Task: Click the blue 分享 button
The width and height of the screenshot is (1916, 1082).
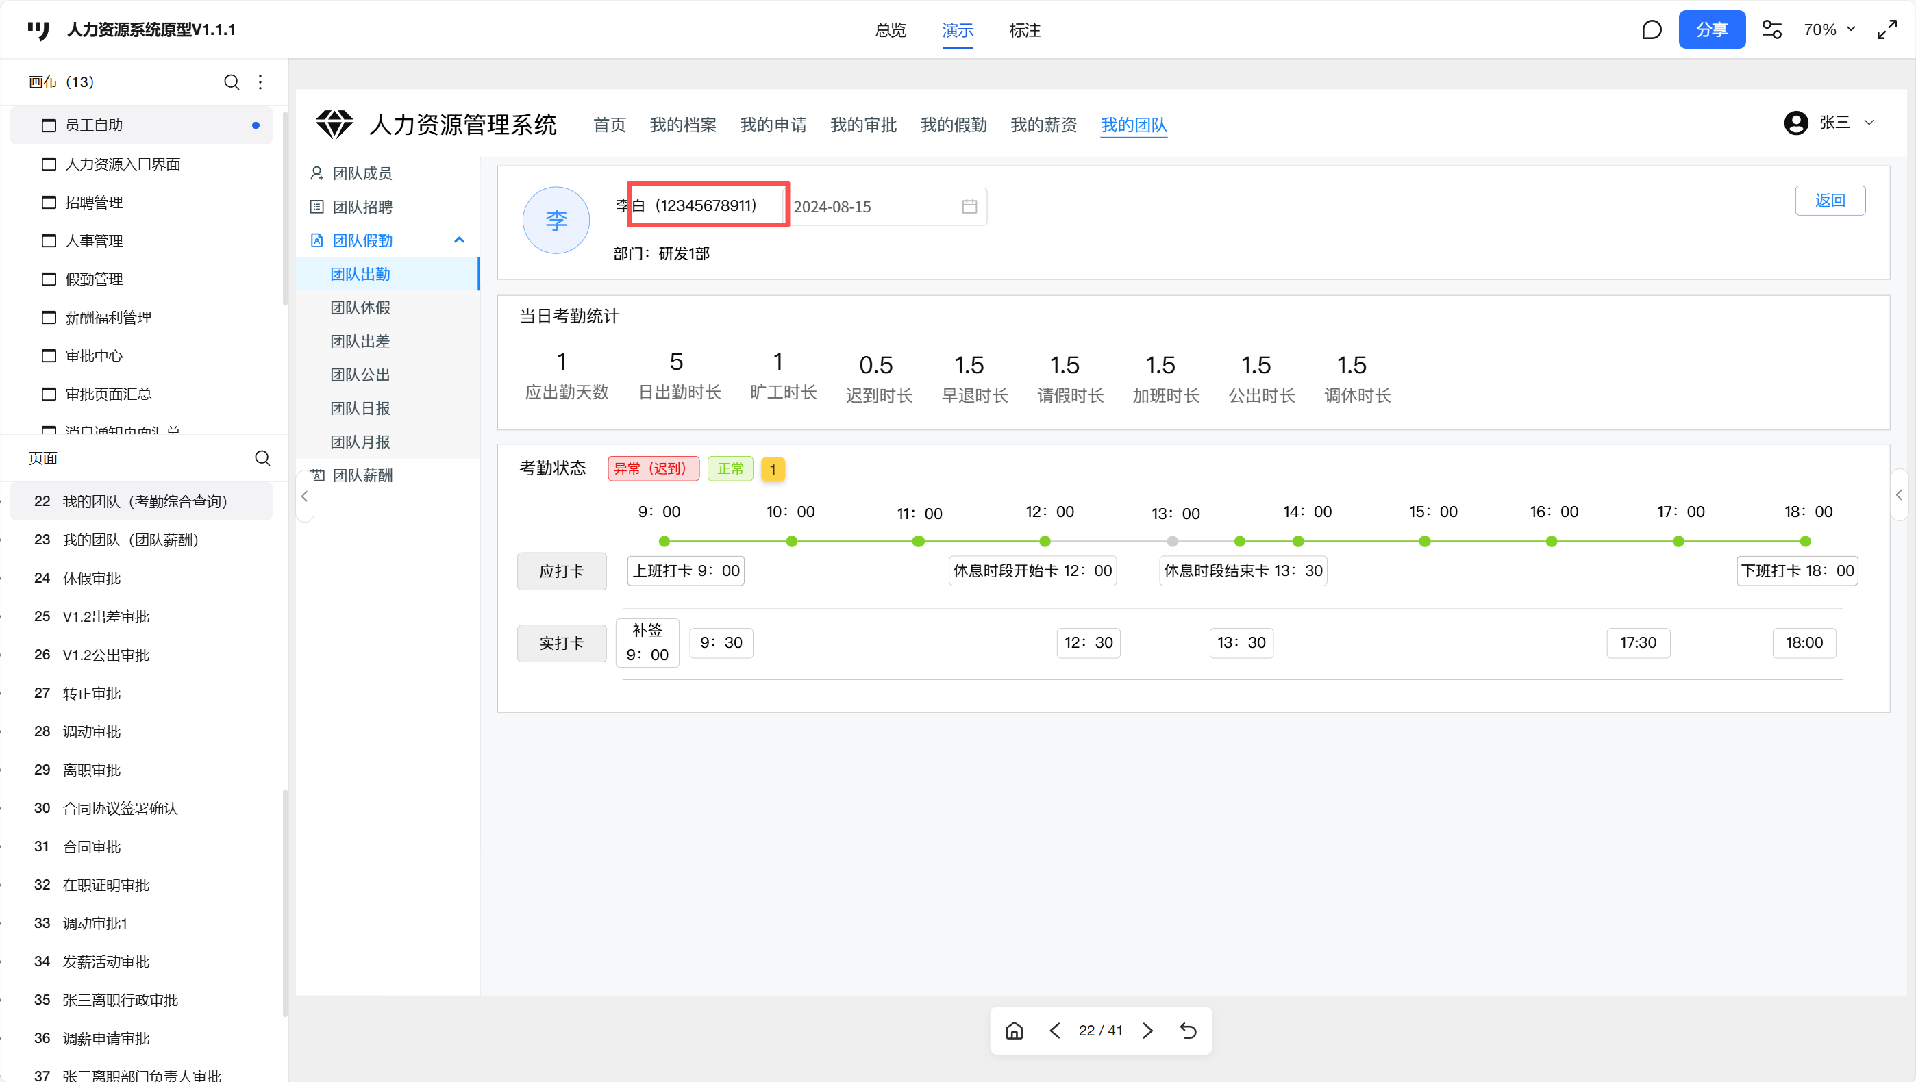Action: (1711, 29)
